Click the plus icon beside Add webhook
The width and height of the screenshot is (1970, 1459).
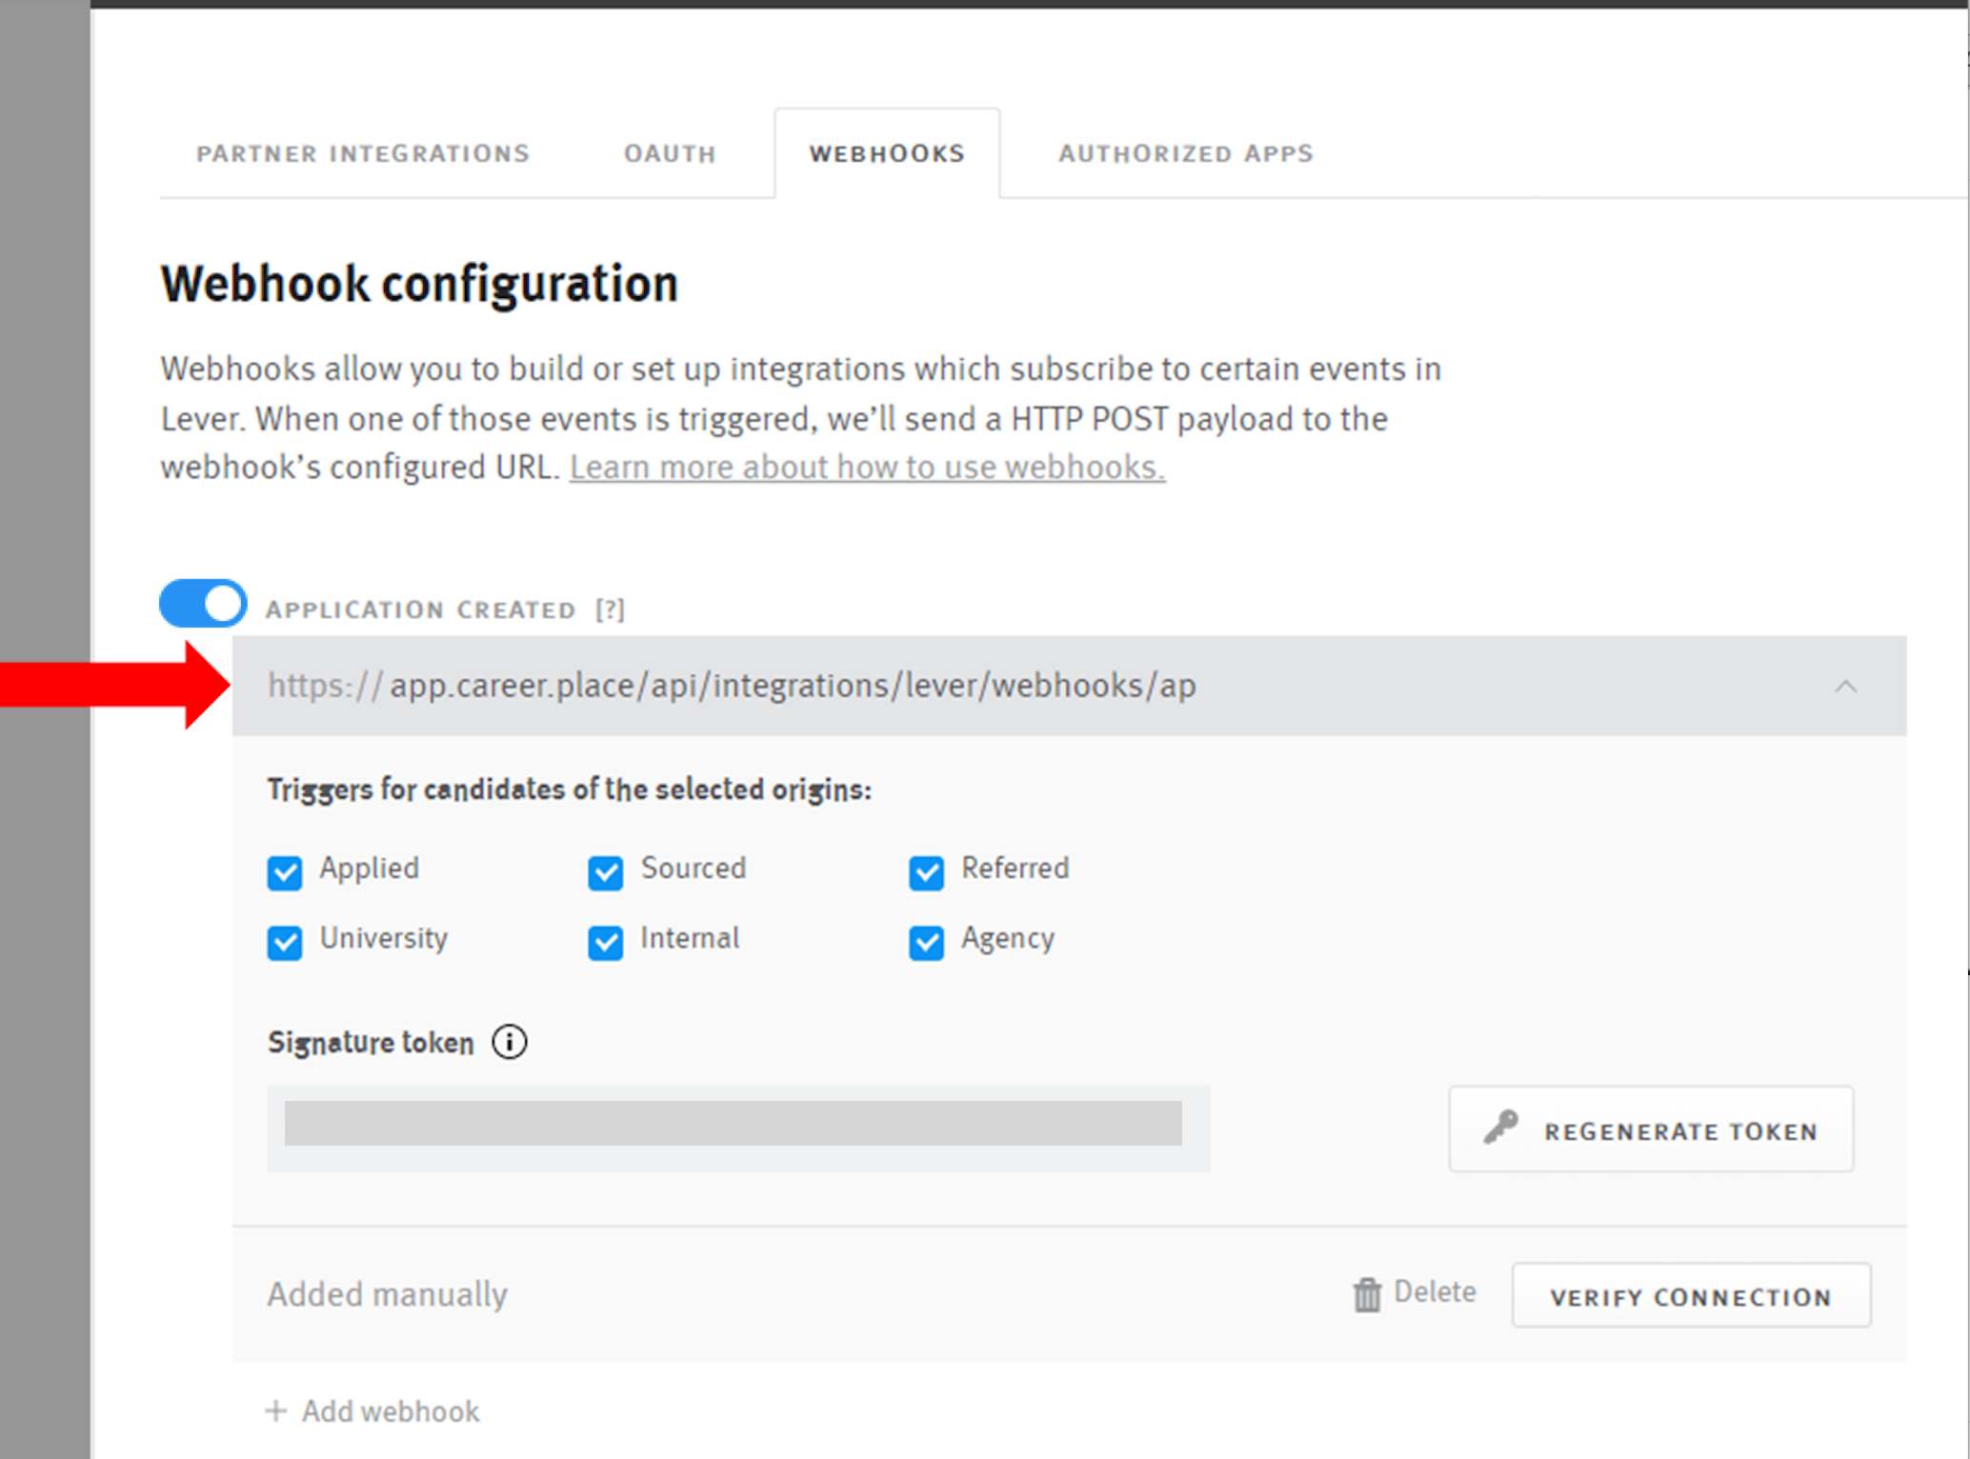[276, 1410]
